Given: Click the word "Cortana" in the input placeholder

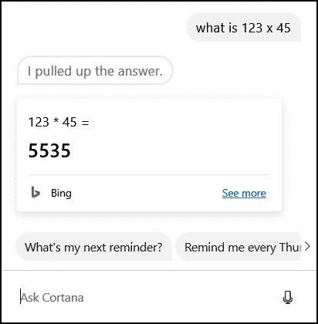Looking at the screenshot, I should point(63,298).
